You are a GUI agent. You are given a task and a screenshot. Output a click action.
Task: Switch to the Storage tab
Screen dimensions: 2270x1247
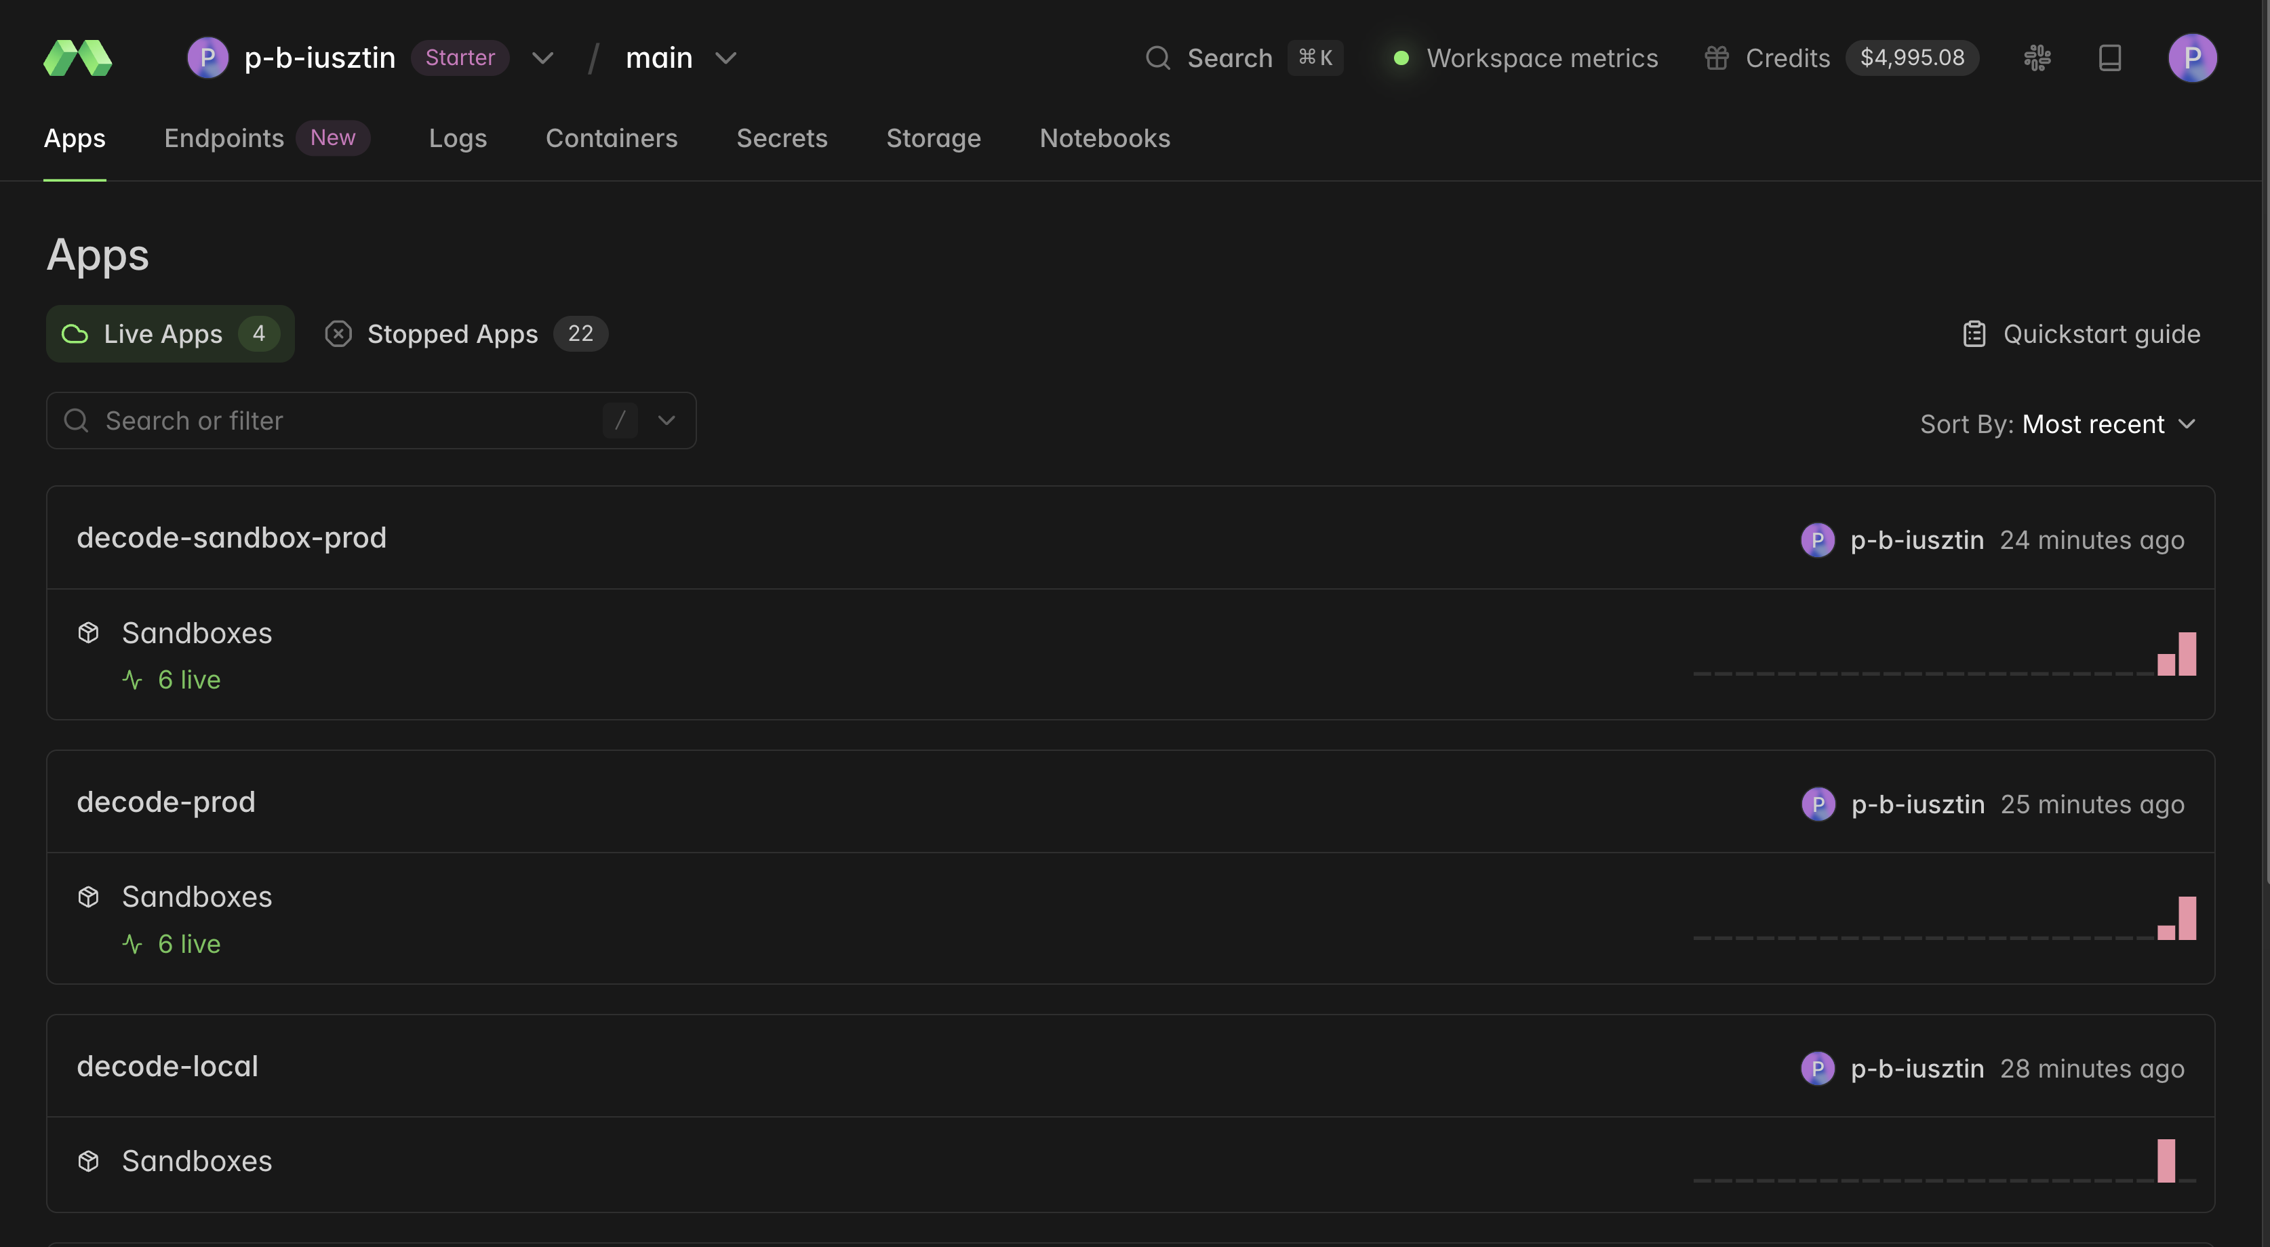[933, 138]
